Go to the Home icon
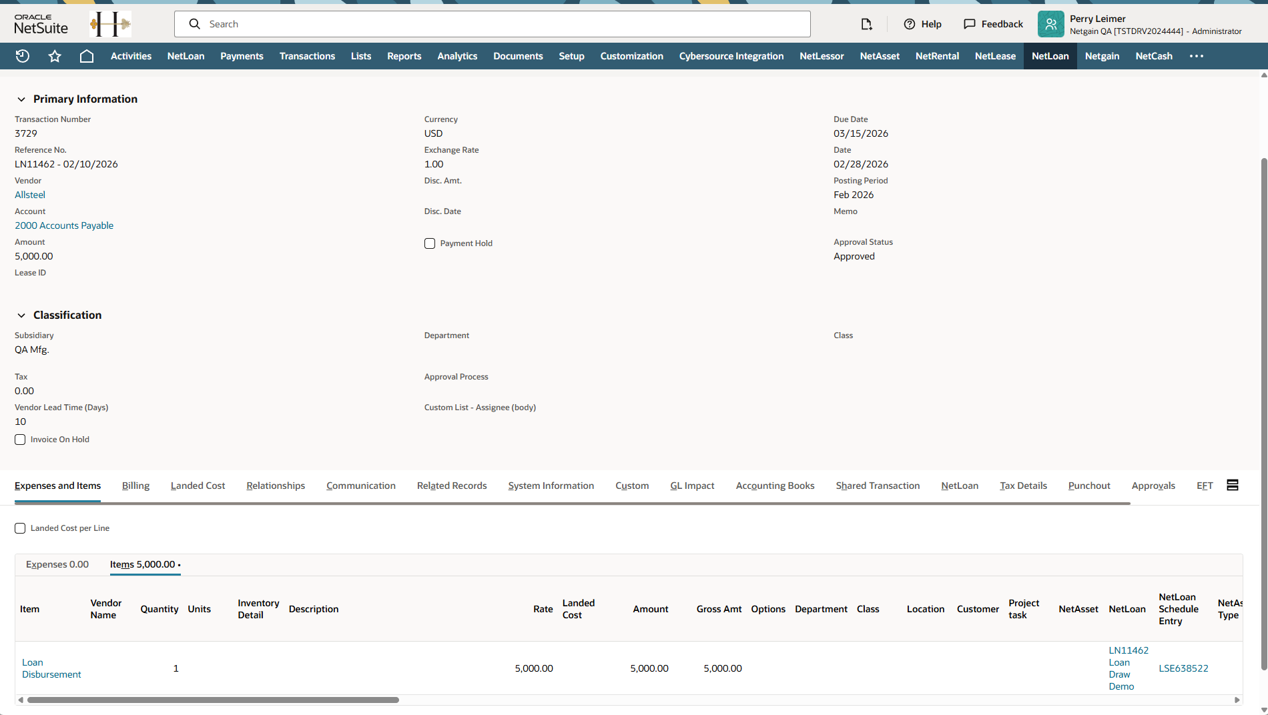This screenshot has width=1268, height=715. 87,56
